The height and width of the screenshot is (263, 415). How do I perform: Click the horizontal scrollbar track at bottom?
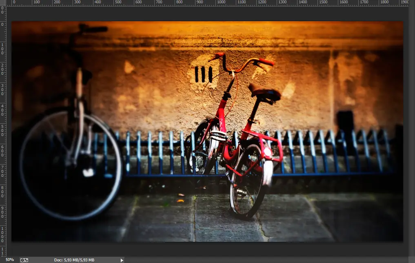(x=265, y=260)
